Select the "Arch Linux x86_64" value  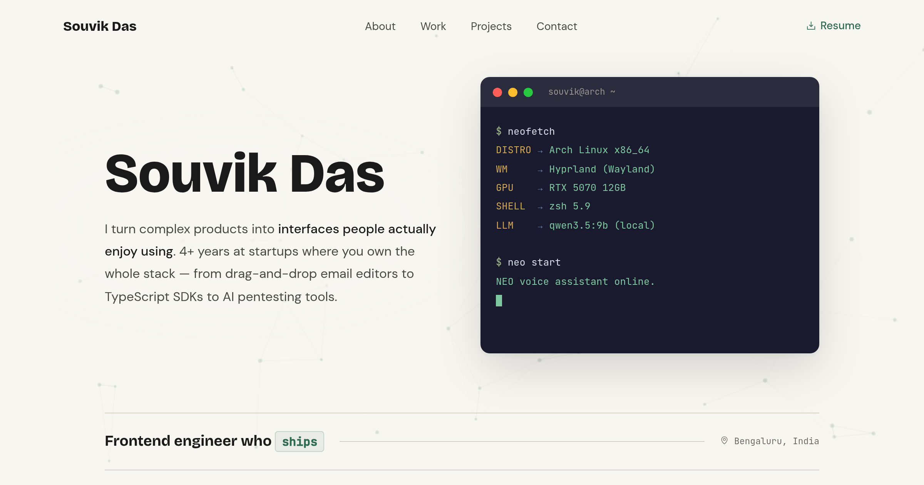[599, 150]
